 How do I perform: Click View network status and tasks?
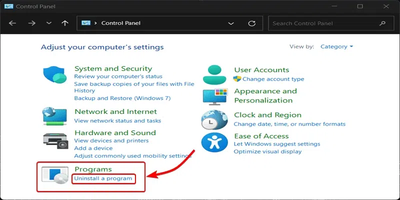pos(117,121)
